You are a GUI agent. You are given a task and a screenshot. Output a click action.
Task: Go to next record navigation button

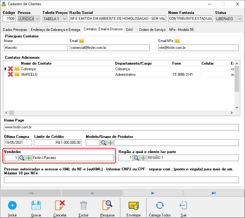pos(153,193)
